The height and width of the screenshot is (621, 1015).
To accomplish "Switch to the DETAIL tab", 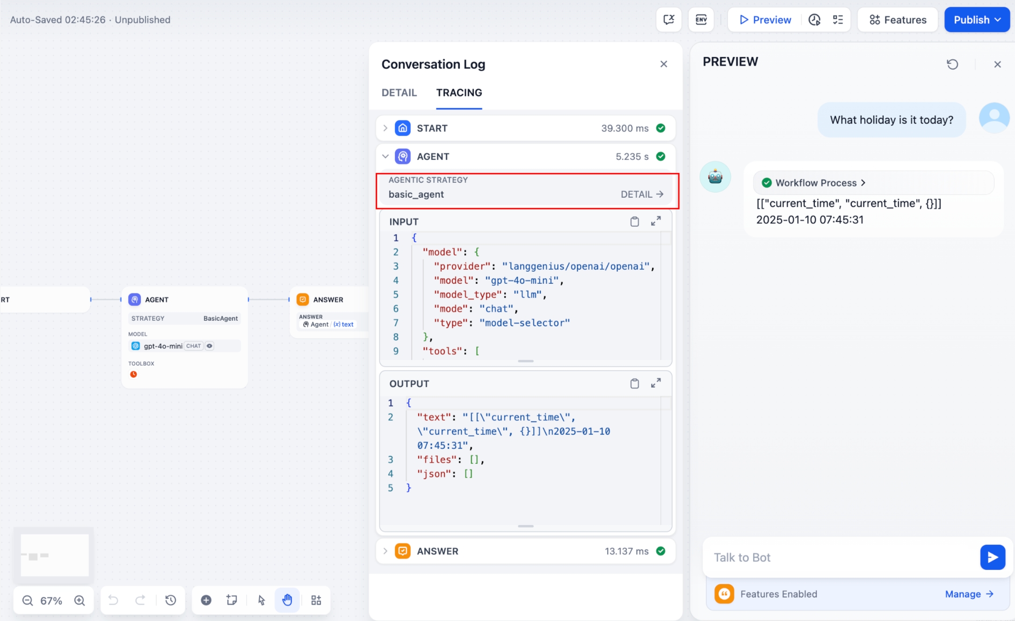I will [399, 93].
